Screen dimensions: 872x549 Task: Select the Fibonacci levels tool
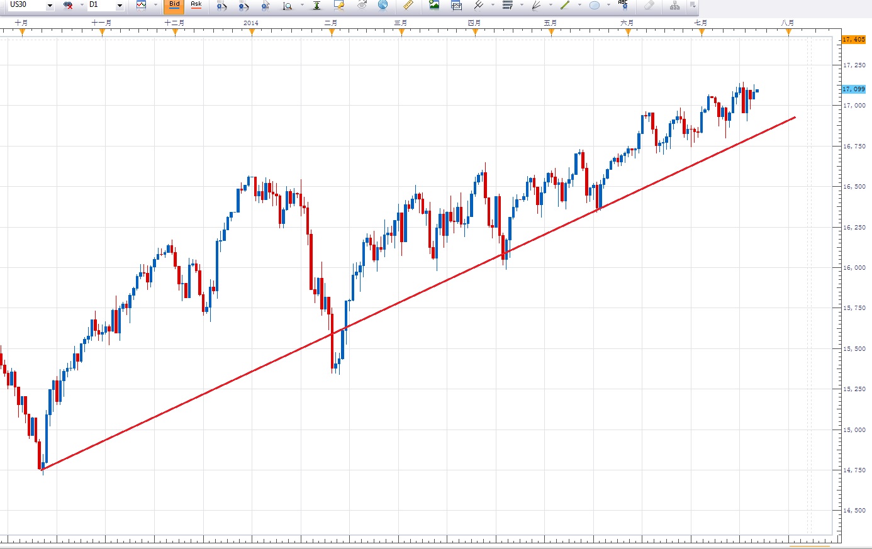pos(508,5)
